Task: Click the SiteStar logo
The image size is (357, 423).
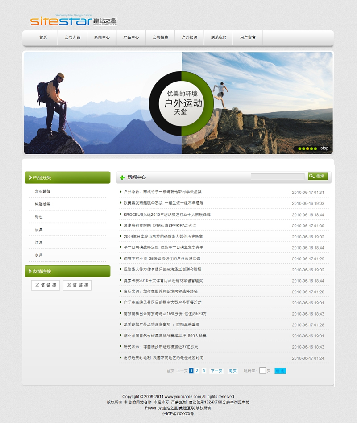Action: tap(74, 21)
